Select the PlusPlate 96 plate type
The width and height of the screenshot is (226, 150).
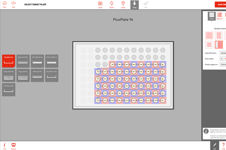coord(9,61)
